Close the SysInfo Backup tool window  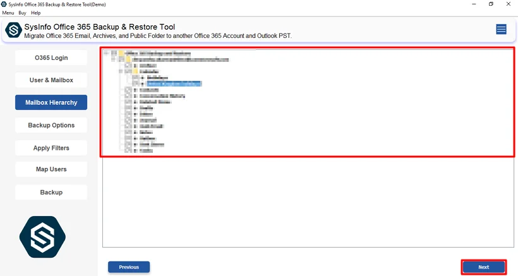point(509,4)
